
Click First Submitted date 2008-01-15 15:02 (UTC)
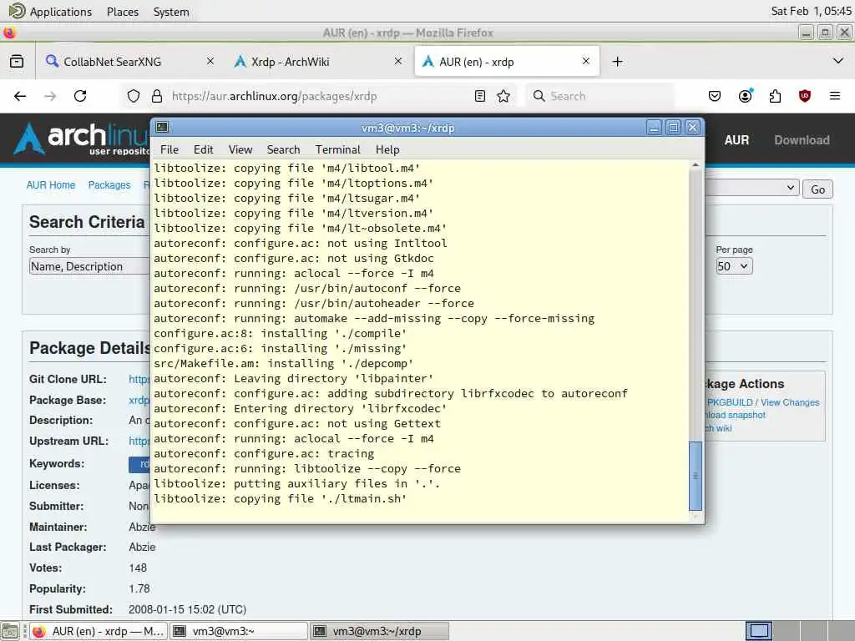pyautogui.click(x=188, y=608)
